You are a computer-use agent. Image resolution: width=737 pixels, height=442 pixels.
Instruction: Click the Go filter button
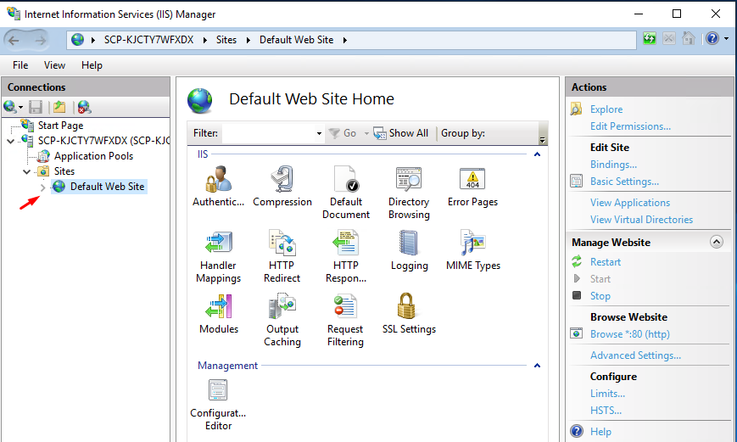tap(343, 133)
